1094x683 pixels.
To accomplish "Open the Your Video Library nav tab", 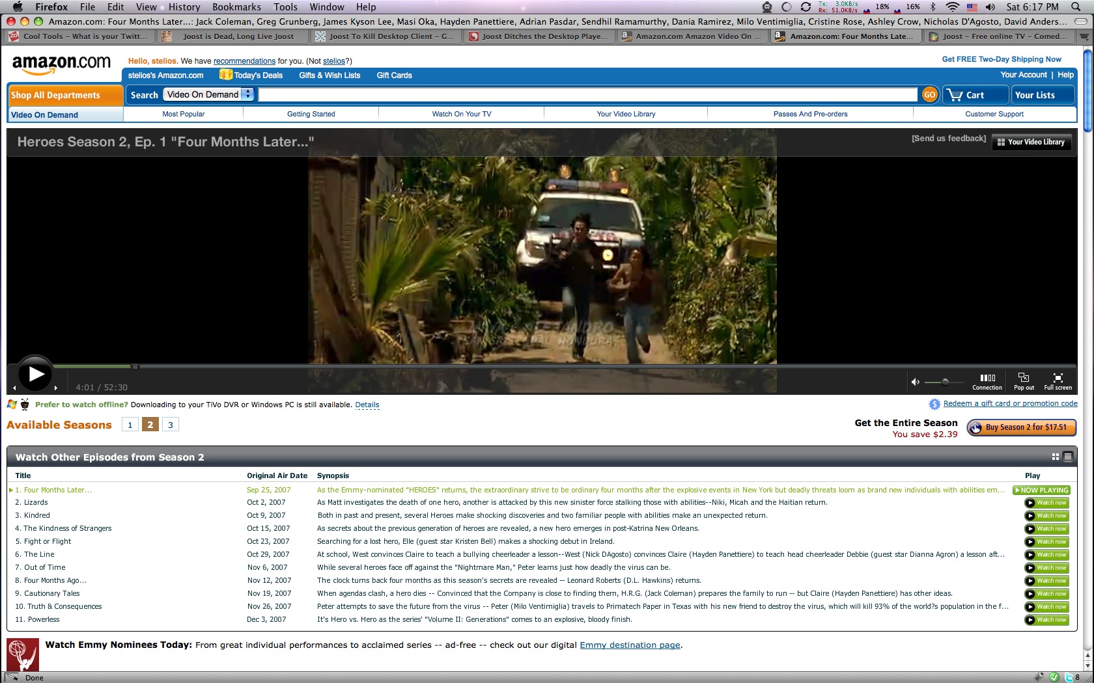I will pos(626,114).
